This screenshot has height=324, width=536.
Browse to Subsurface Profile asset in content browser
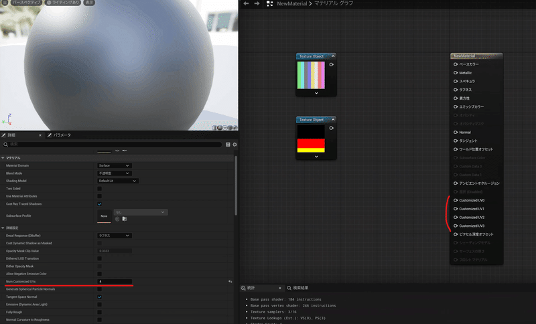(x=125, y=219)
